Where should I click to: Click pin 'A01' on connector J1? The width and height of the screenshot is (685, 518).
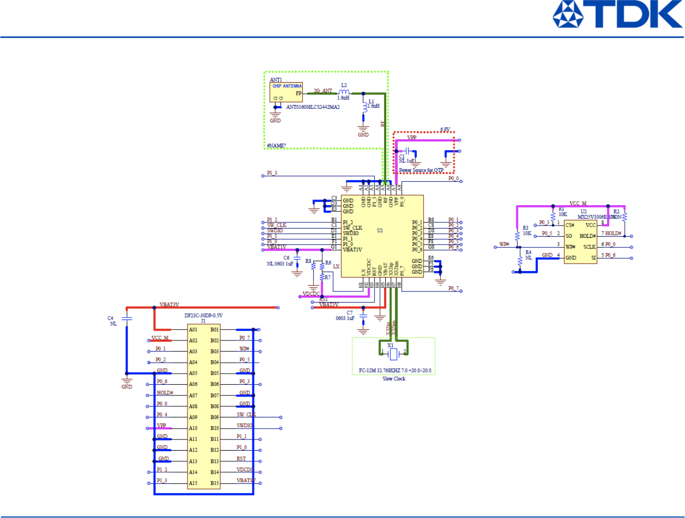pos(193,330)
